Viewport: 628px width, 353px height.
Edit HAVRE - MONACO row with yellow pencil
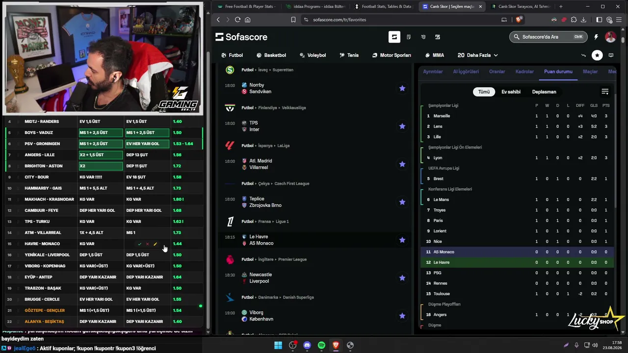point(155,244)
